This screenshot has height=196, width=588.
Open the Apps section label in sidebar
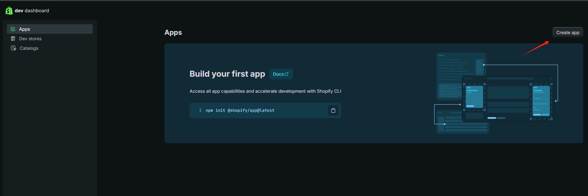point(25,29)
